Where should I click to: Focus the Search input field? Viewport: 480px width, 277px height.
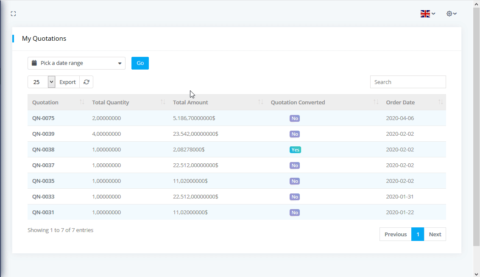click(407, 82)
